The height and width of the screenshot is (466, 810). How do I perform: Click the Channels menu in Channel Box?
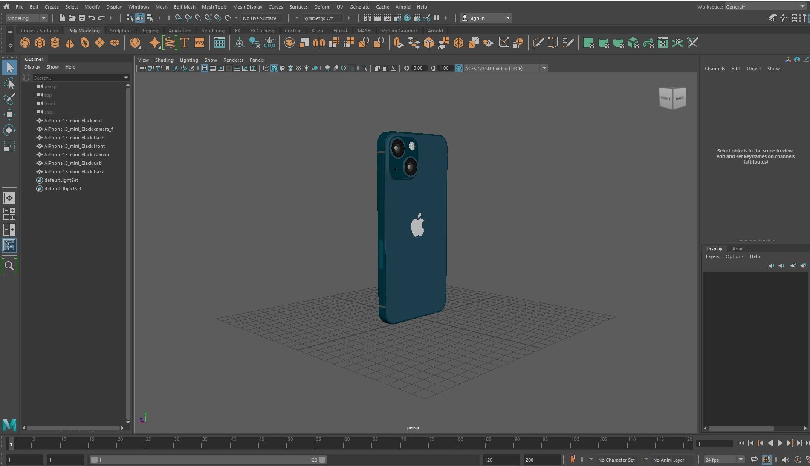coord(715,69)
